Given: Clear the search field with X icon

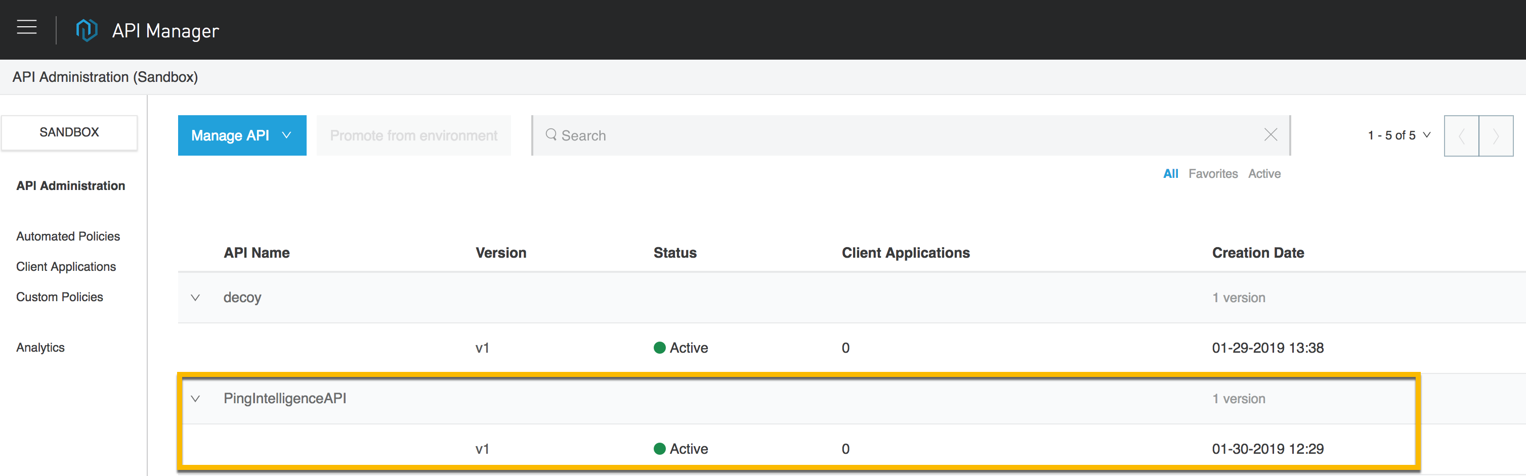Looking at the screenshot, I should (1270, 135).
